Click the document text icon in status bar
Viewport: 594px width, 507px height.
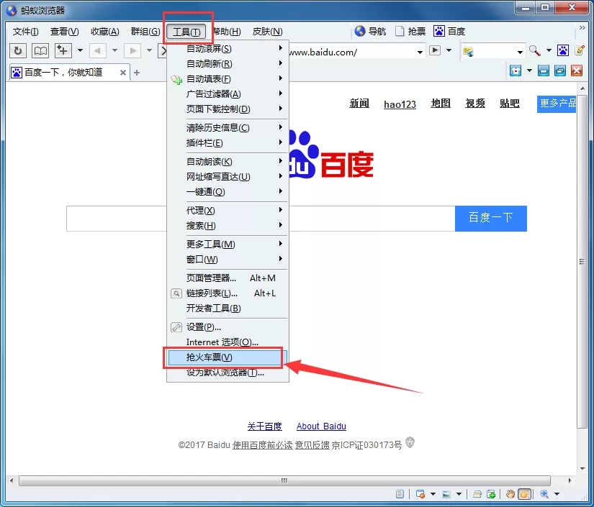tap(400, 494)
